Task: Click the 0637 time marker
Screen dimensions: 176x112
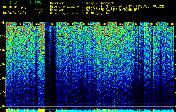Action: click(x=120, y=24)
